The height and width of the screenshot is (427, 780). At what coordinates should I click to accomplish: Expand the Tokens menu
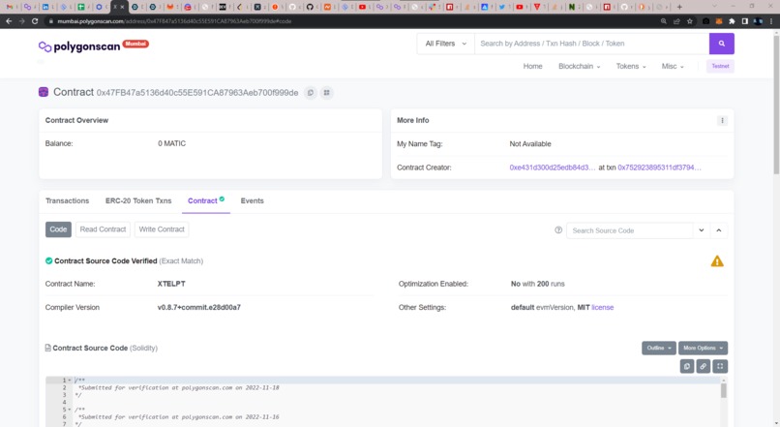631,66
